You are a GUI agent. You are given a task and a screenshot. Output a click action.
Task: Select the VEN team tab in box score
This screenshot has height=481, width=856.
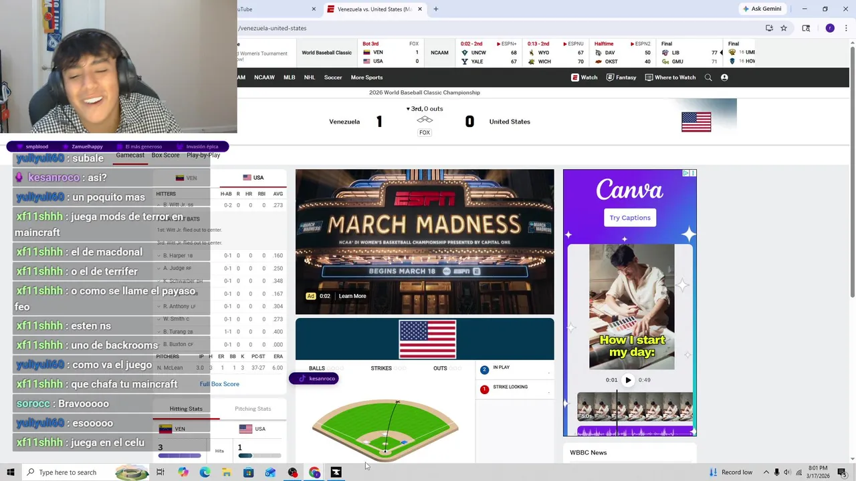tap(187, 178)
